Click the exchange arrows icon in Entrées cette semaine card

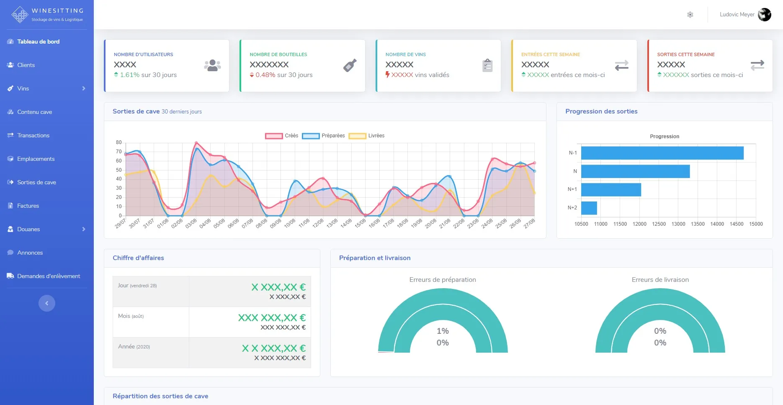click(x=621, y=65)
